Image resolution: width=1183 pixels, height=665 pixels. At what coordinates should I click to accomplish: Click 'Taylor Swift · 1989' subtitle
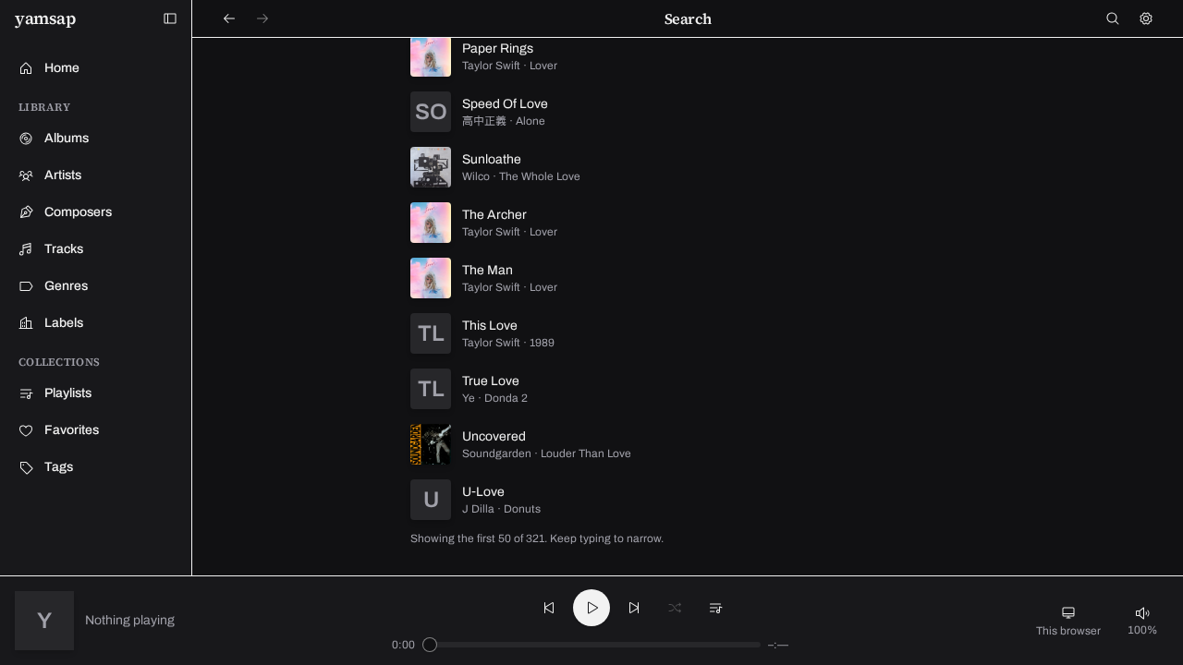click(508, 343)
